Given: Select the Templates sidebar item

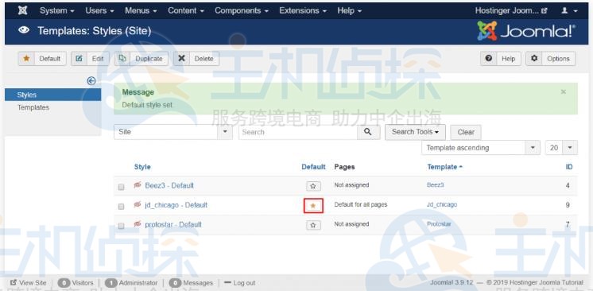Looking at the screenshot, I should [x=33, y=107].
